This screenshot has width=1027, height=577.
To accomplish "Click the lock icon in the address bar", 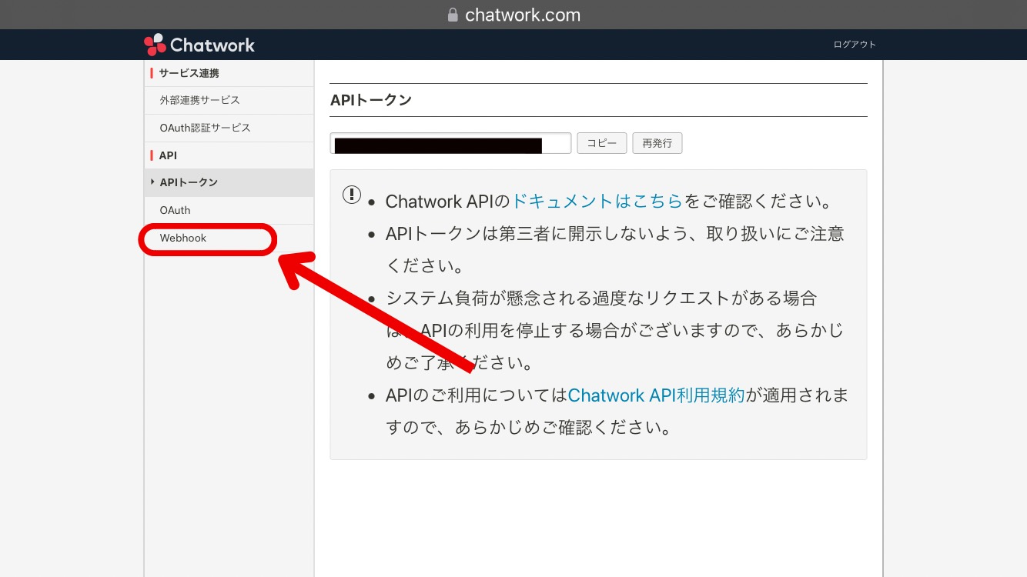I will (x=452, y=14).
